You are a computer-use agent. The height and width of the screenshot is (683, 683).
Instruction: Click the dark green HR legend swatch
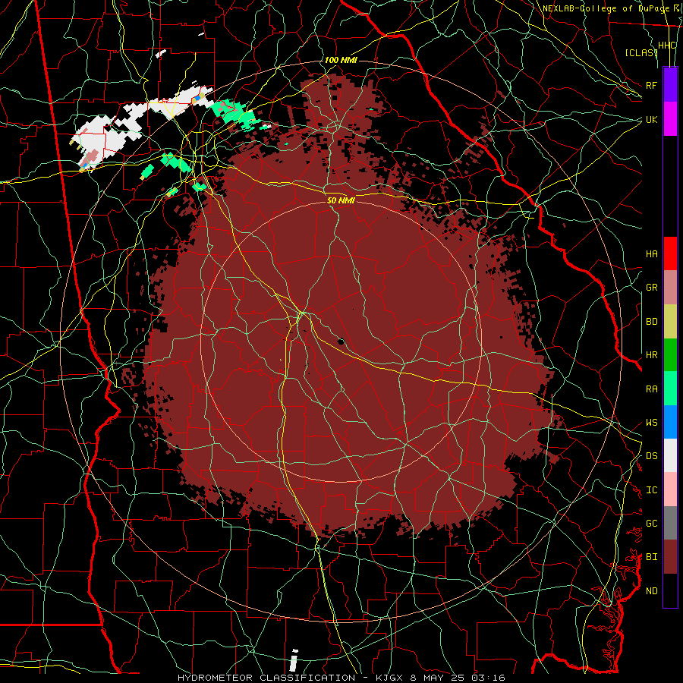[670, 355]
